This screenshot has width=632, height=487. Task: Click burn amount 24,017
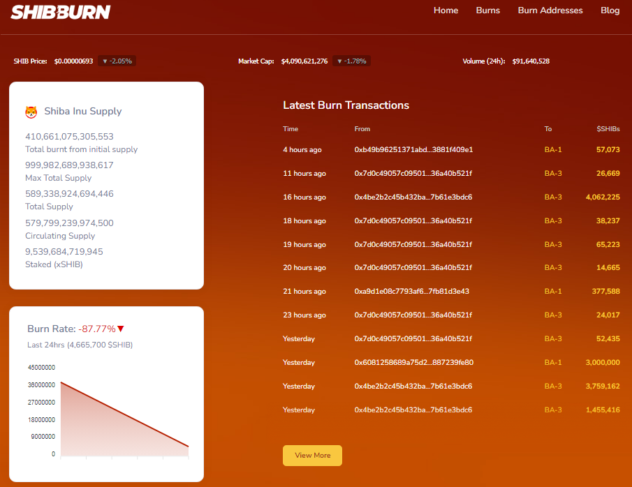tap(608, 315)
